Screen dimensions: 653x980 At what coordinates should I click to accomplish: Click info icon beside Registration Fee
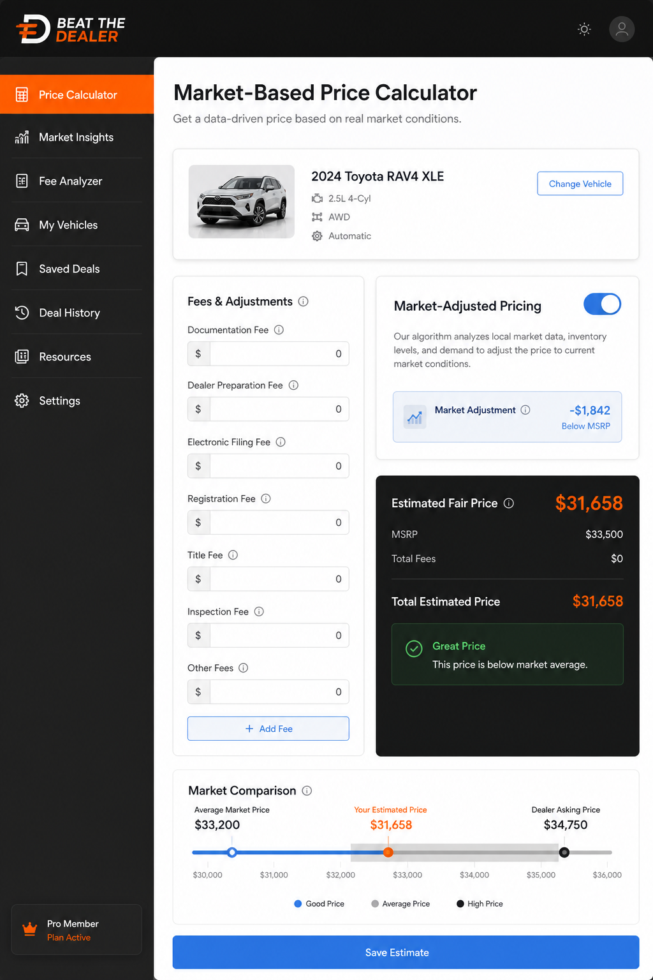tap(266, 499)
